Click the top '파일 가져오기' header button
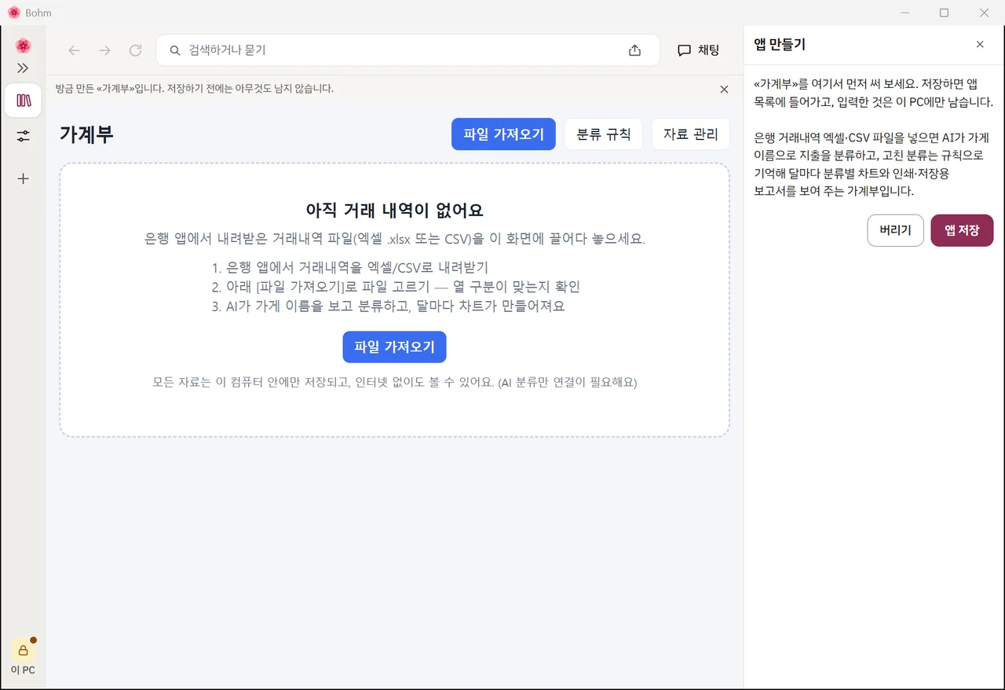This screenshot has width=1005, height=690. click(x=503, y=134)
